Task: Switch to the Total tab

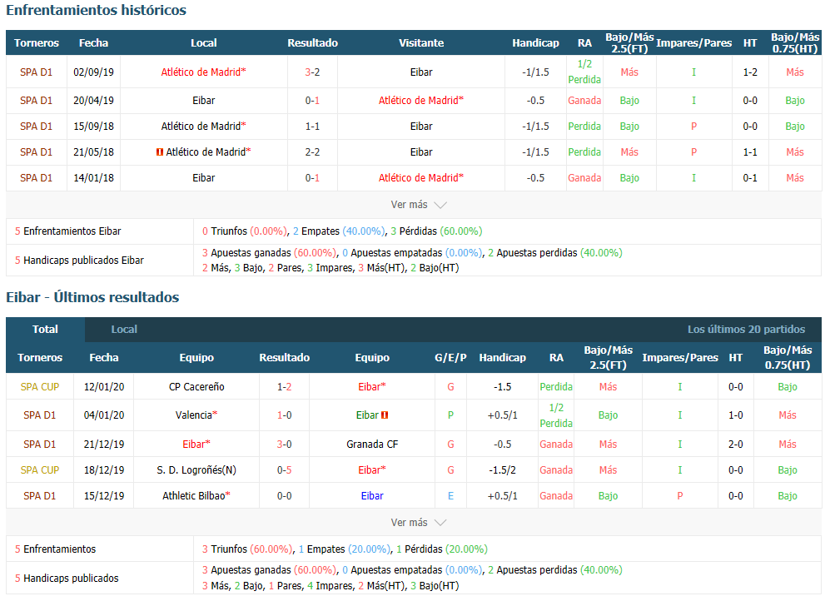Action: 46,329
